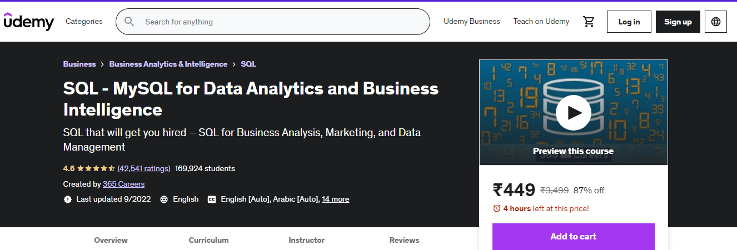Image resolution: width=737 pixels, height=250 pixels.
Task: Switch to the Curriculum tab
Action: 208,240
